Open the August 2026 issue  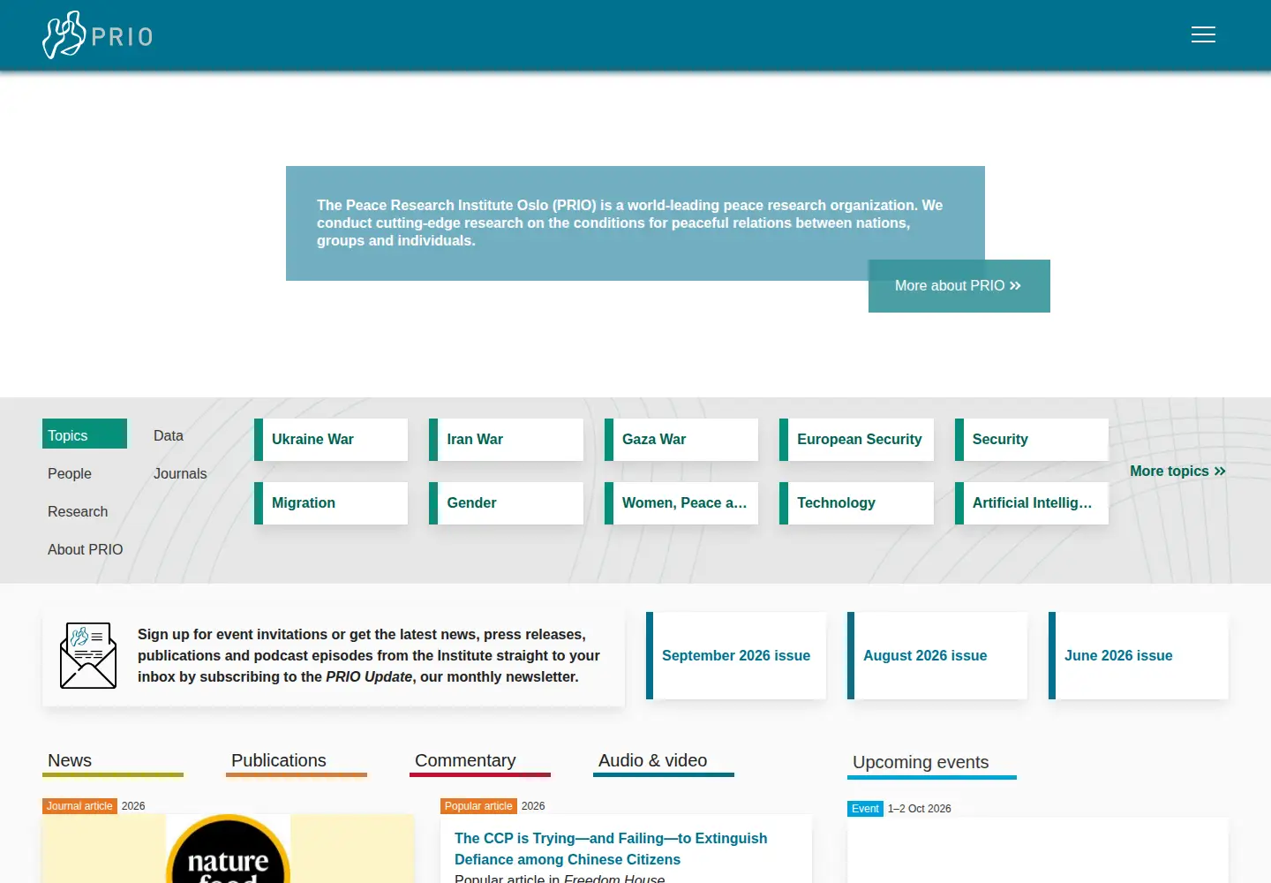pos(937,656)
